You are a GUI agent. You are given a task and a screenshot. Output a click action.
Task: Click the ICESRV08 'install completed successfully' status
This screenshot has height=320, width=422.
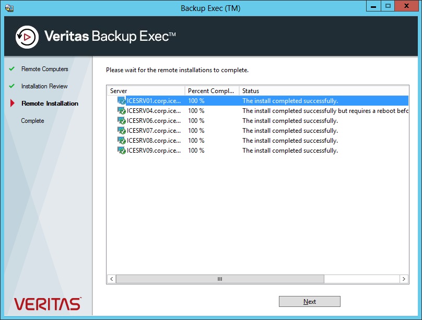[x=290, y=141]
